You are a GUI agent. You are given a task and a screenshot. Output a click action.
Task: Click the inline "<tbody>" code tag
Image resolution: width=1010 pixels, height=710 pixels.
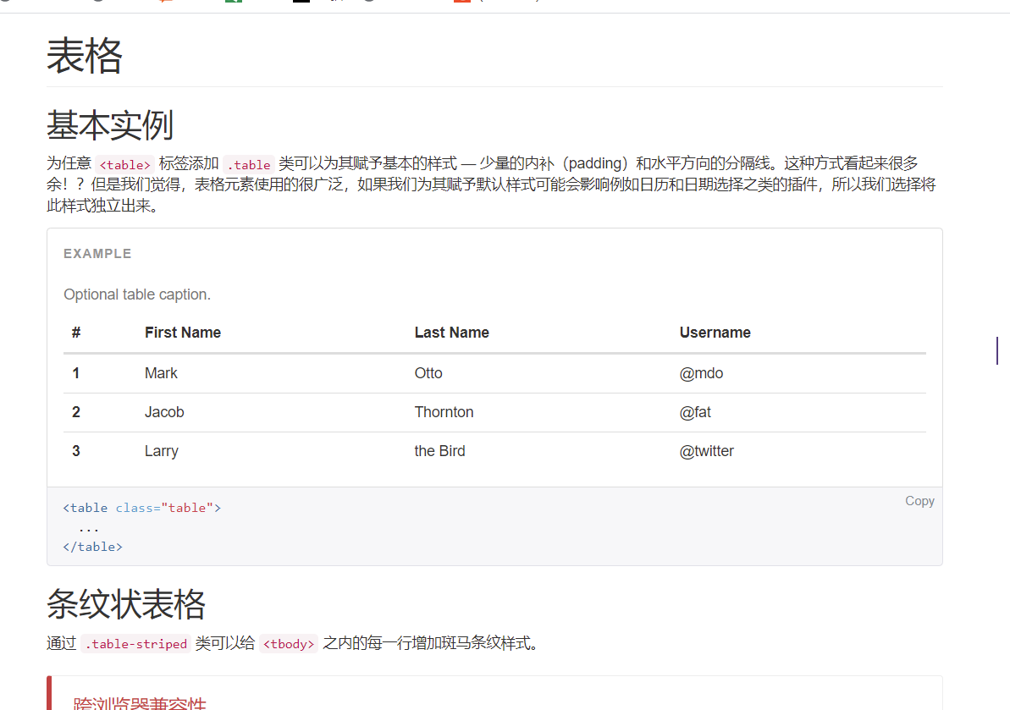click(289, 644)
